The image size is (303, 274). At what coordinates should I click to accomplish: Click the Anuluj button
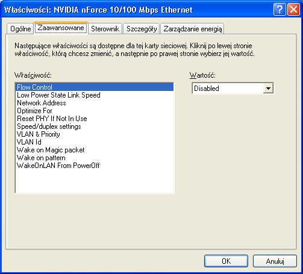pyautogui.click(x=275, y=261)
